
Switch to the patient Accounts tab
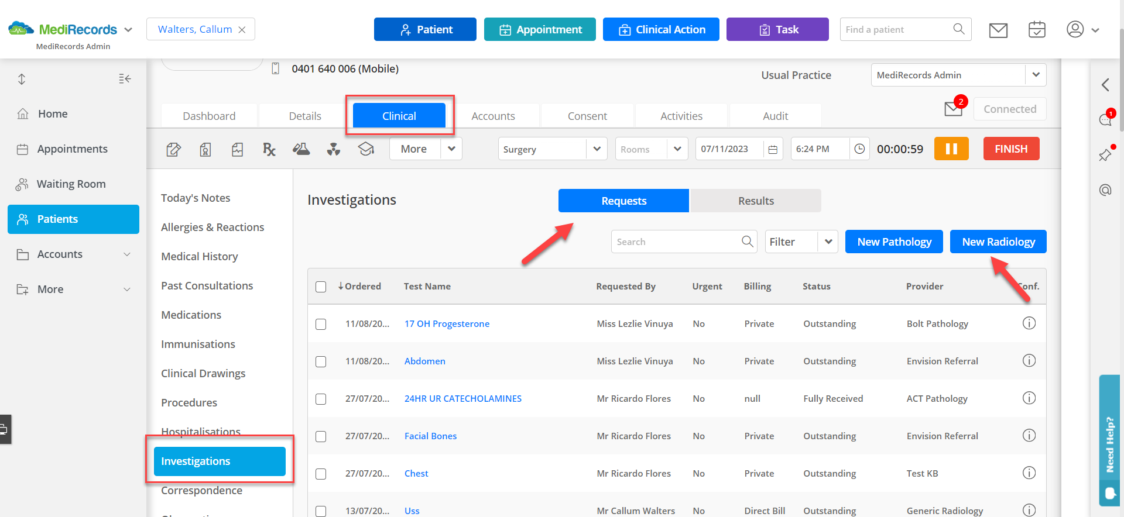click(494, 116)
